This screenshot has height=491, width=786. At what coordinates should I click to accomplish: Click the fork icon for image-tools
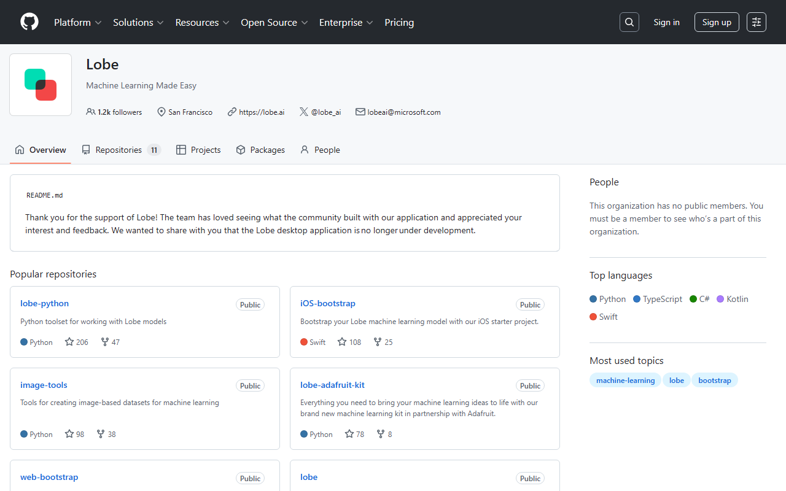point(101,434)
